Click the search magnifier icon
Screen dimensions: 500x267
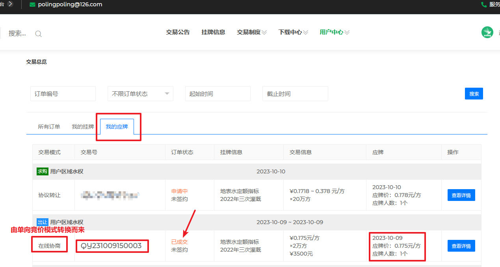[38, 34]
